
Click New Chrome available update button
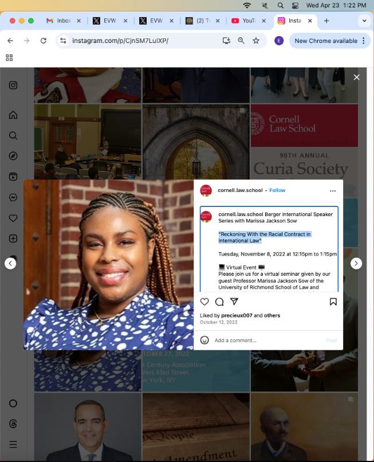click(x=326, y=41)
